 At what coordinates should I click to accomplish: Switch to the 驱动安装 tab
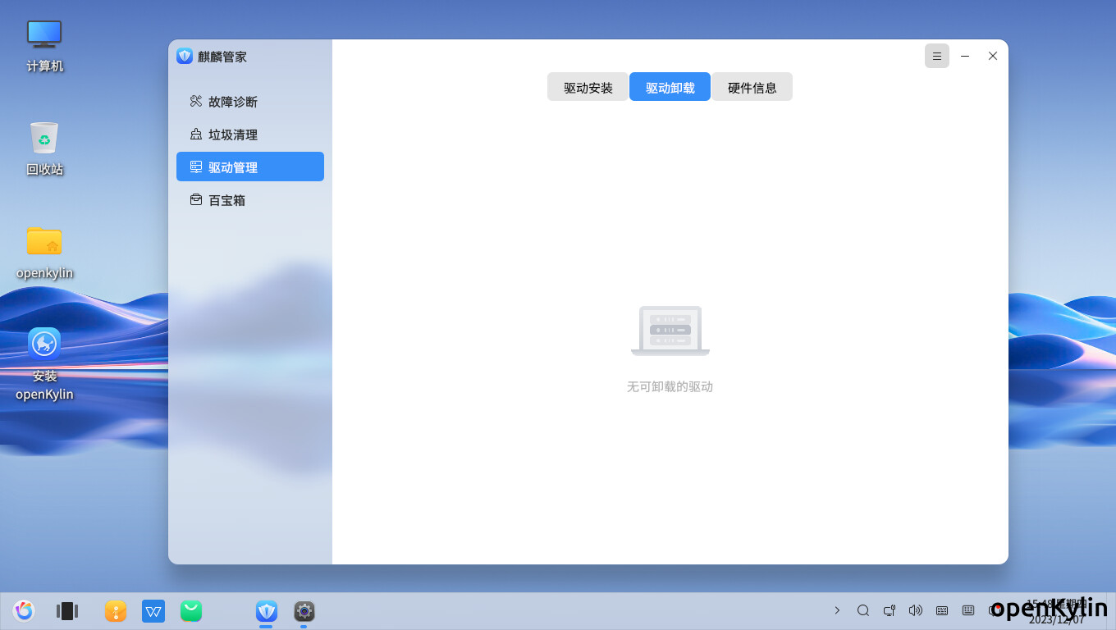point(588,88)
